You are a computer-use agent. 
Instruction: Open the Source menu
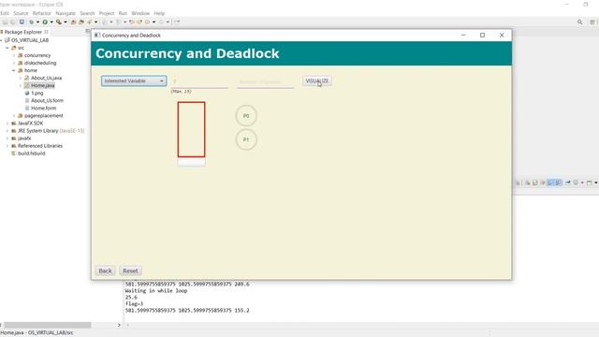(21, 13)
